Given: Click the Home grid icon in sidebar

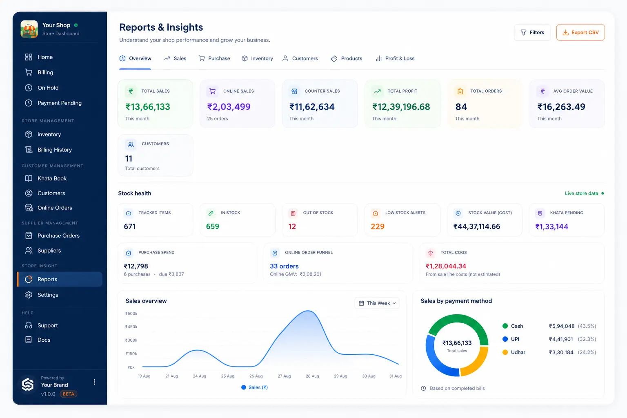Looking at the screenshot, I should point(29,57).
